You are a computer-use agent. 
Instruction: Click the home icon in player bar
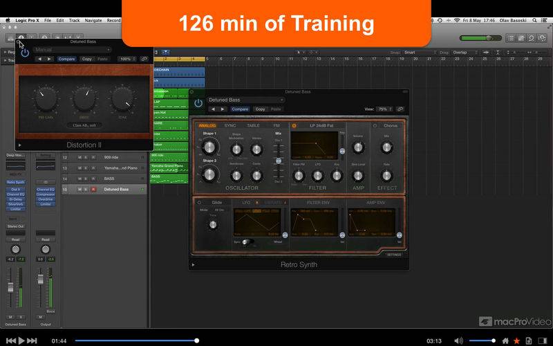505,340
